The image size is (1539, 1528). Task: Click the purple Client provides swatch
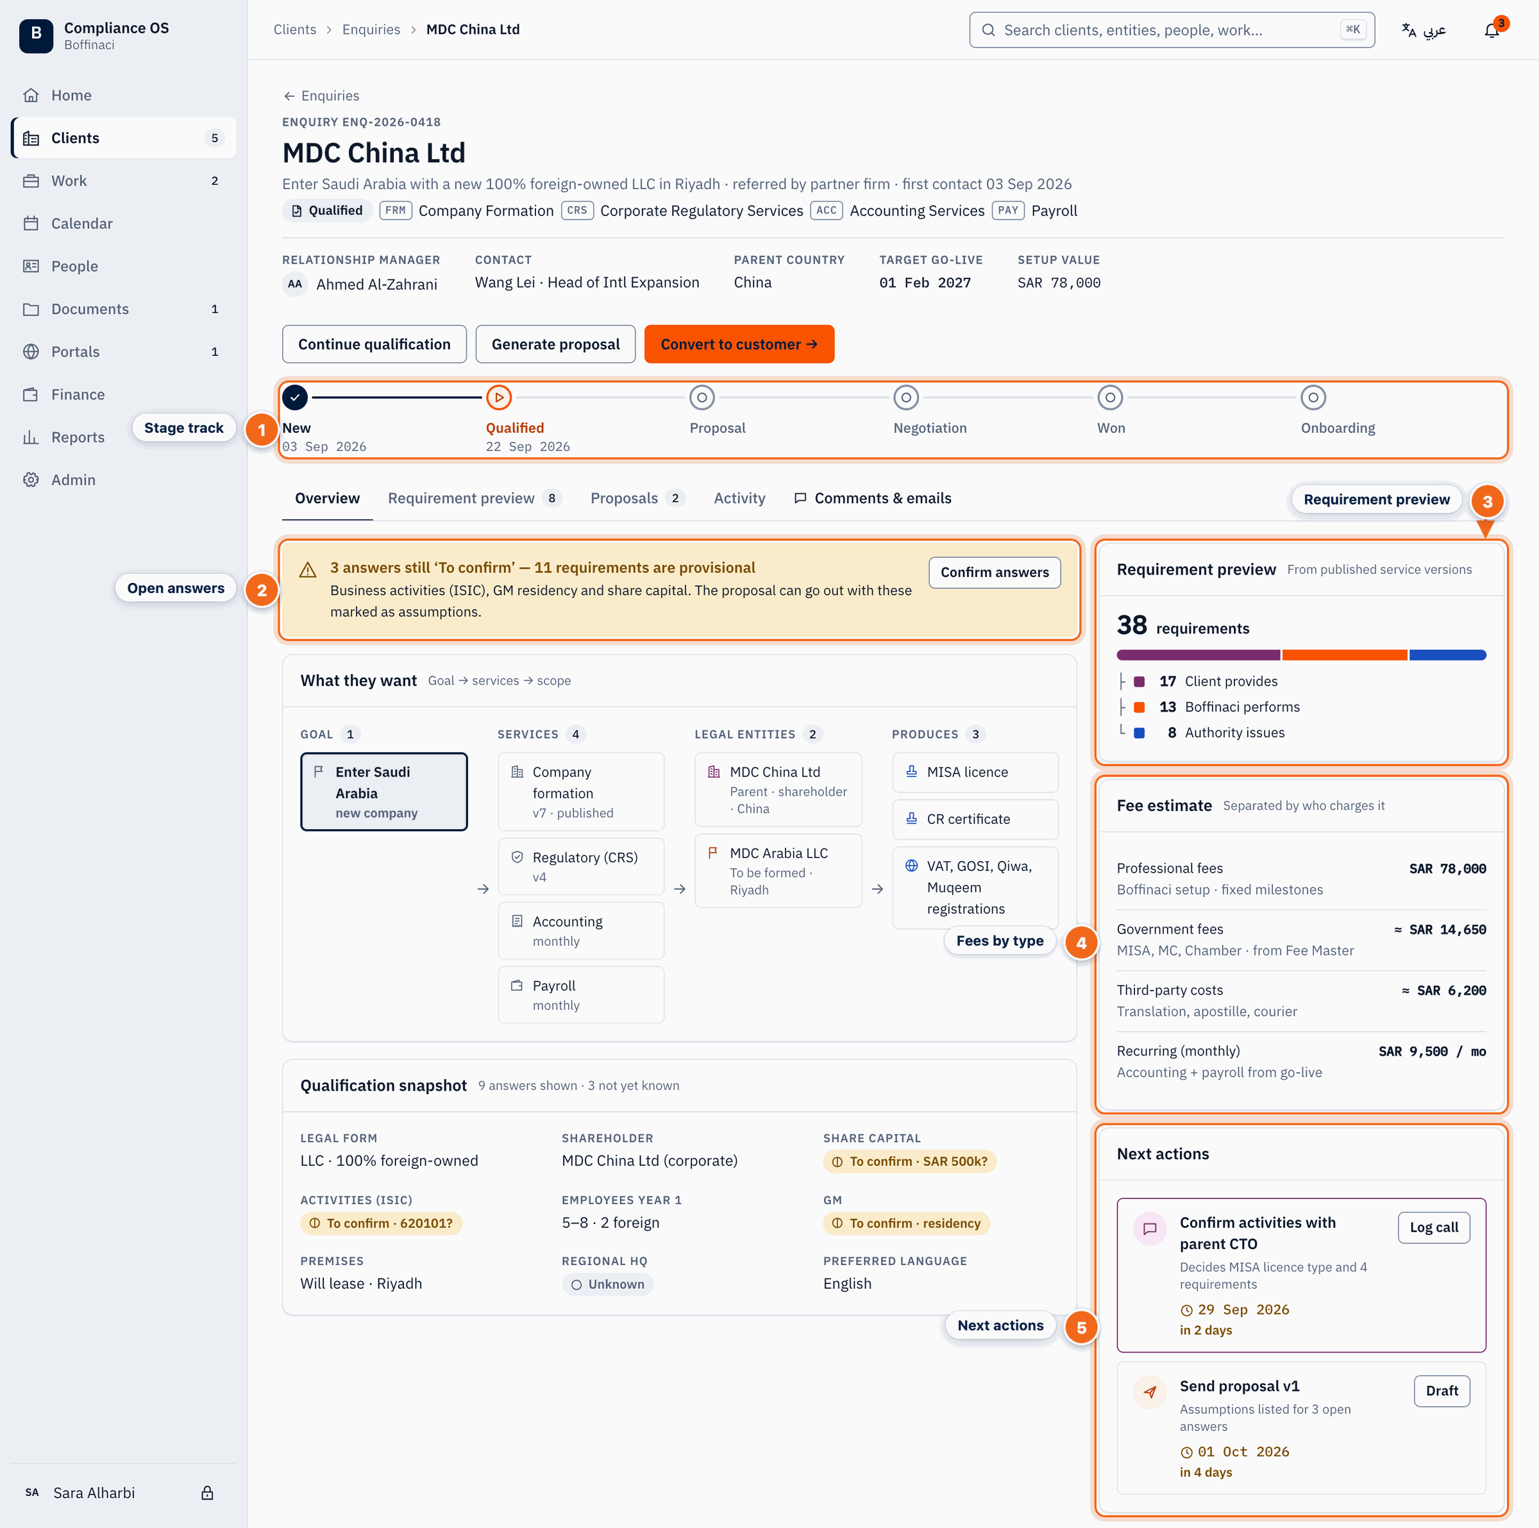[1139, 682]
